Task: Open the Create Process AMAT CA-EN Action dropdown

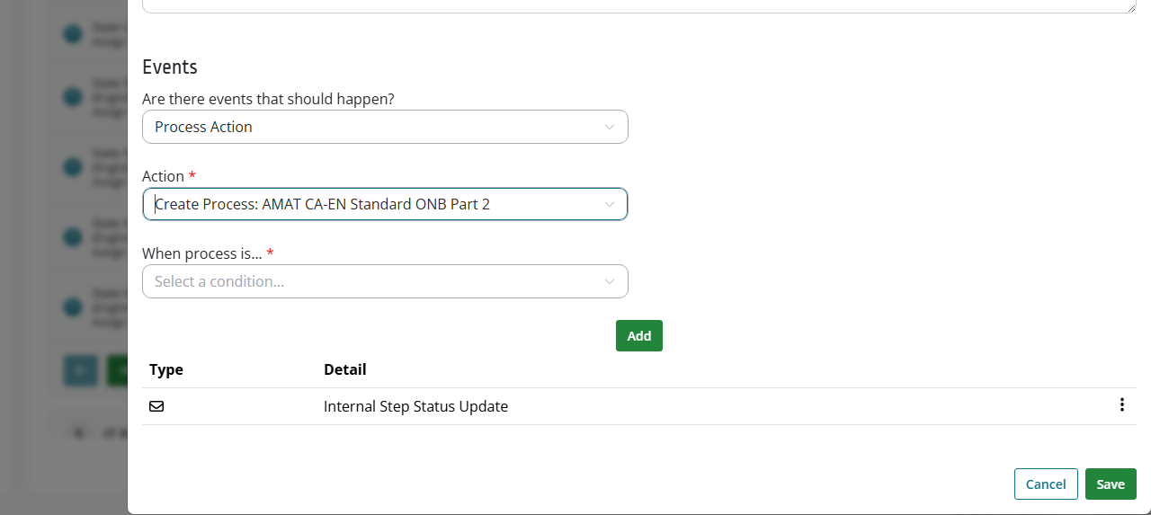Action: (385, 204)
